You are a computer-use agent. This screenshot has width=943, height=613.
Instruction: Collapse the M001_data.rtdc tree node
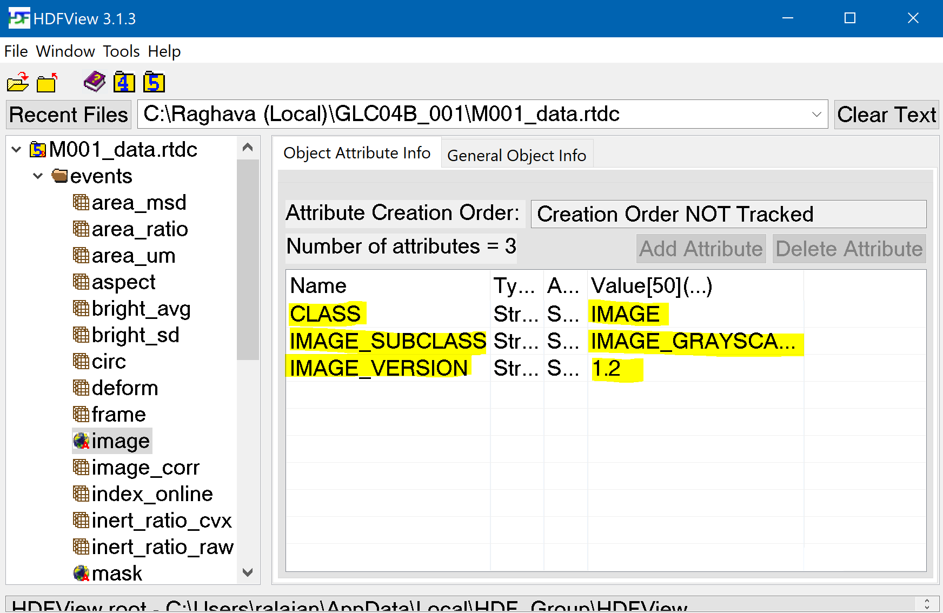tap(16, 150)
